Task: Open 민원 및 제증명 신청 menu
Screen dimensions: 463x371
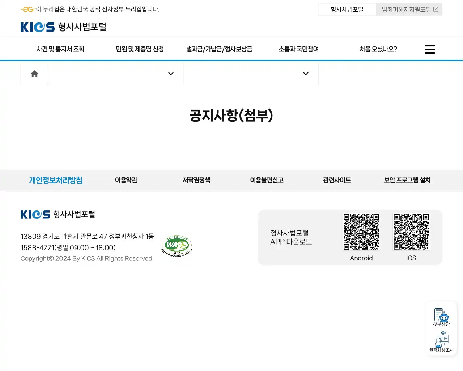Action: (x=140, y=49)
